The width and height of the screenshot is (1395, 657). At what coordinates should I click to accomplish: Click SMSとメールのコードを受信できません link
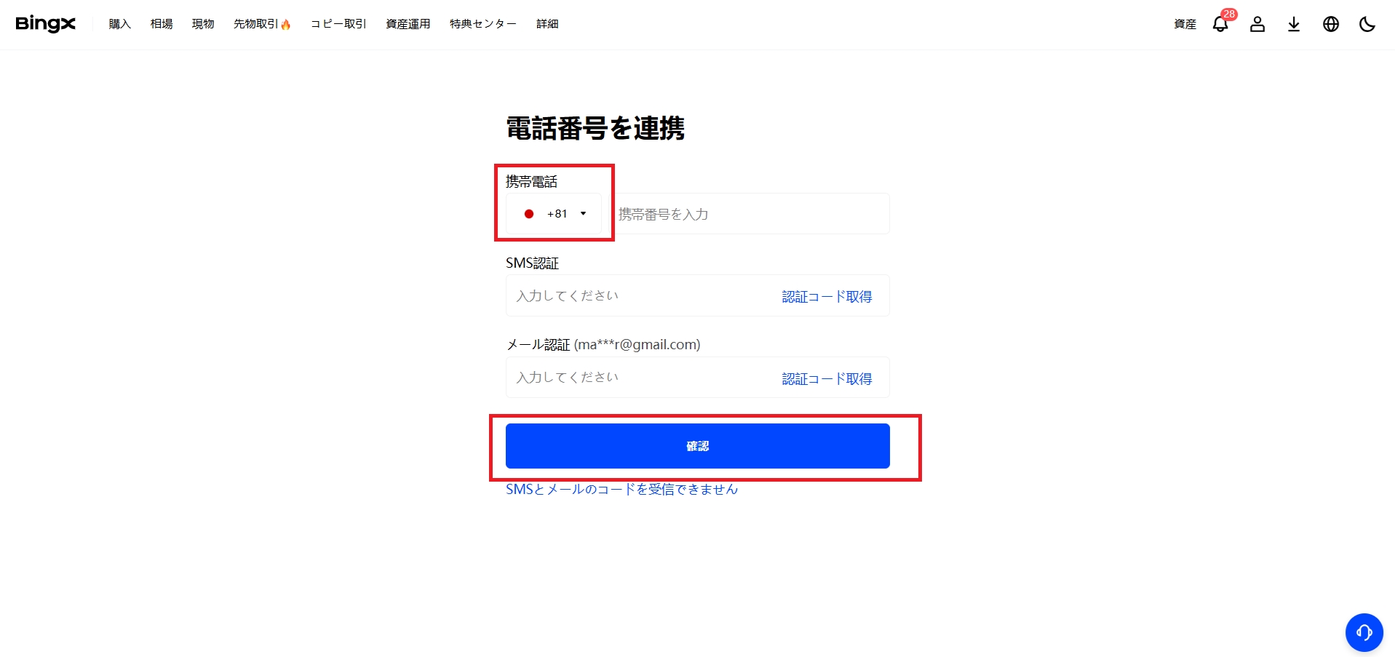coord(622,490)
